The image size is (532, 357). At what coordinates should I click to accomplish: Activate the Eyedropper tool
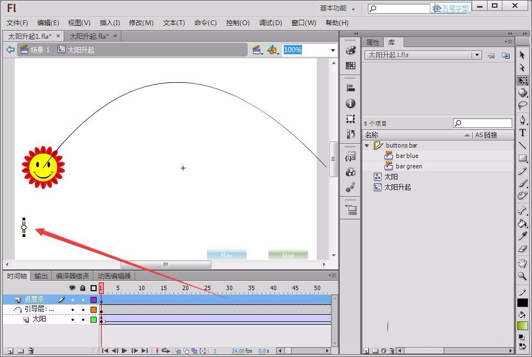click(522, 236)
